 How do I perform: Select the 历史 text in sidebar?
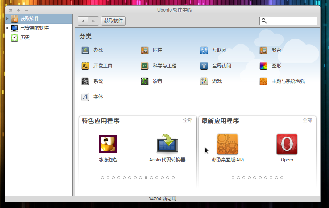(x=25, y=38)
